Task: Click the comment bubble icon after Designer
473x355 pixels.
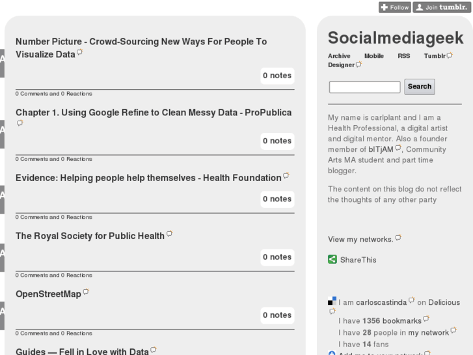Action: [x=358, y=64]
